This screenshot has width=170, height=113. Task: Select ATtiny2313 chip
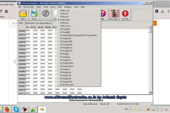[79, 26]
